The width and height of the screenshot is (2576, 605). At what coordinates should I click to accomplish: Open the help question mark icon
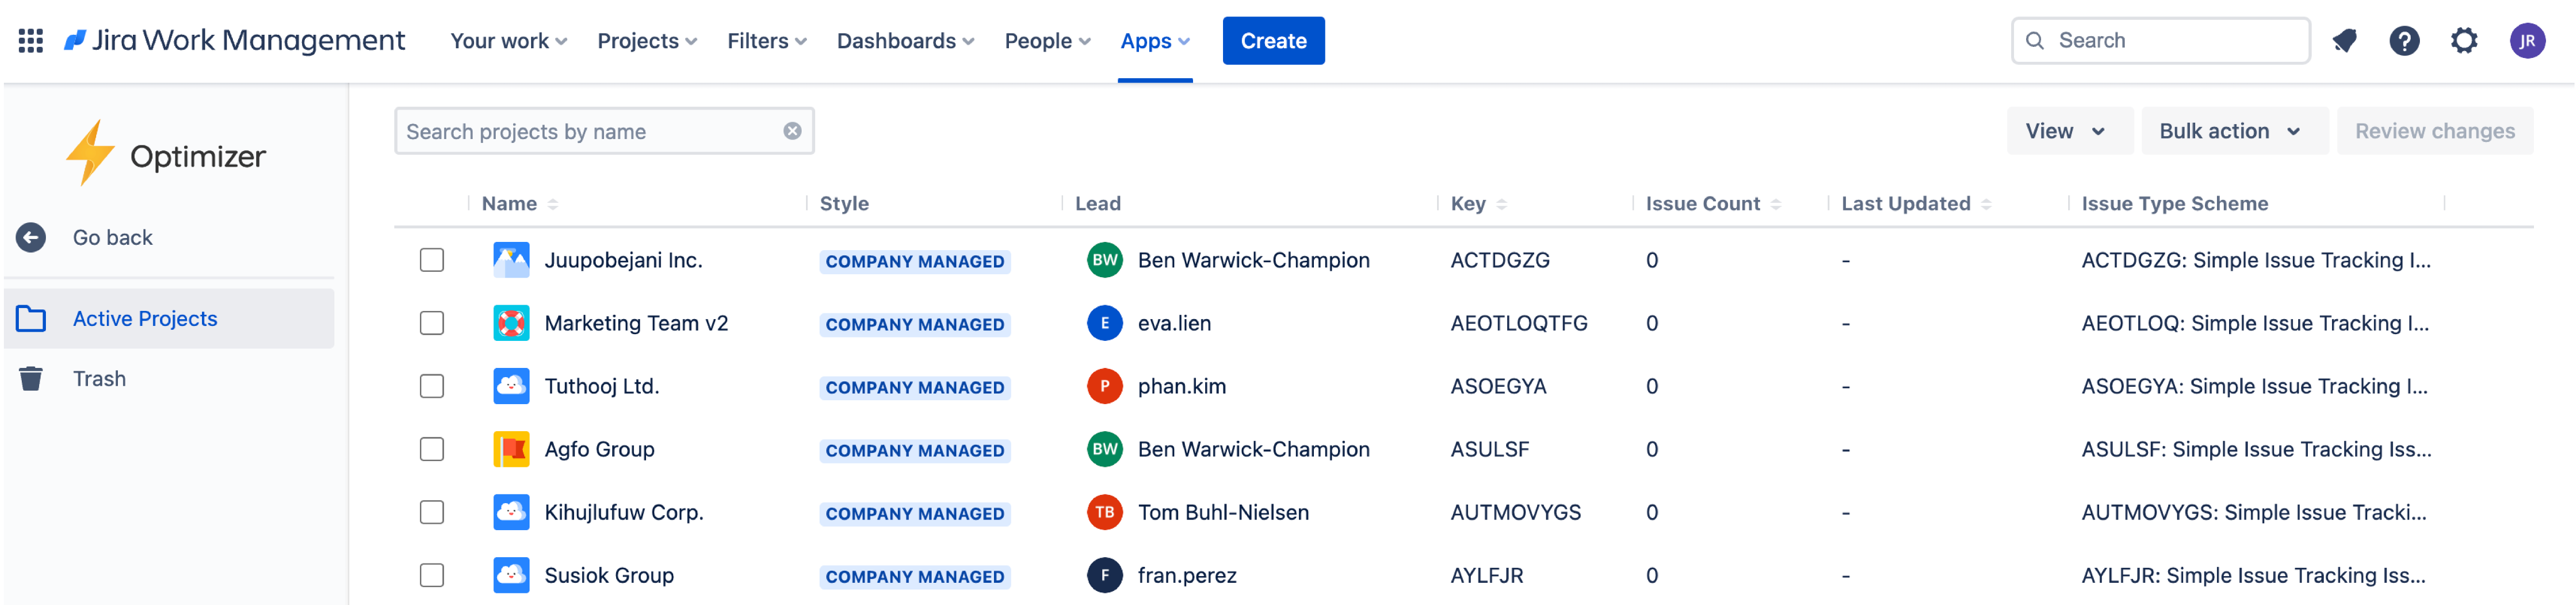(2404, 41)
